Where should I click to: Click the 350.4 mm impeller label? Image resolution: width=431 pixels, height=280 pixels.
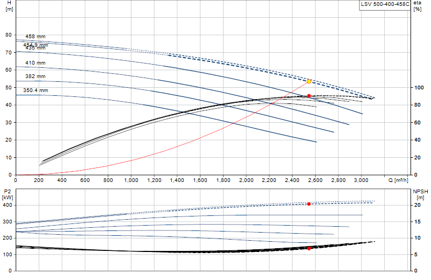[36, 90]
